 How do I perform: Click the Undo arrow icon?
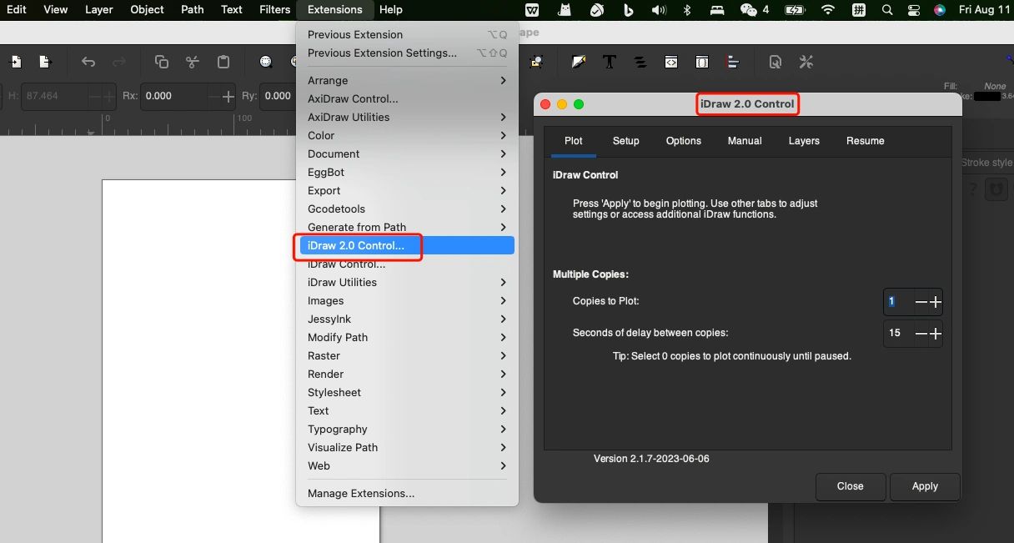(x=88, y=62)
